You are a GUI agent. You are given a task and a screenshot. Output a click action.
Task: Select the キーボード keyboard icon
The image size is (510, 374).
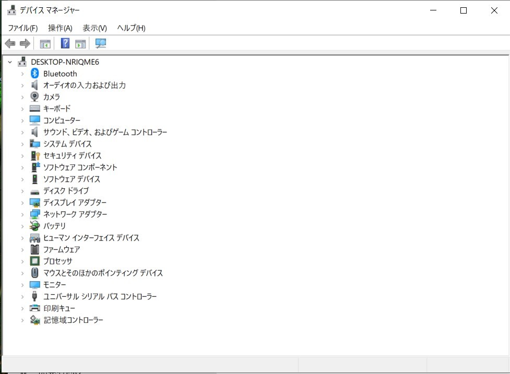(35, 108)
